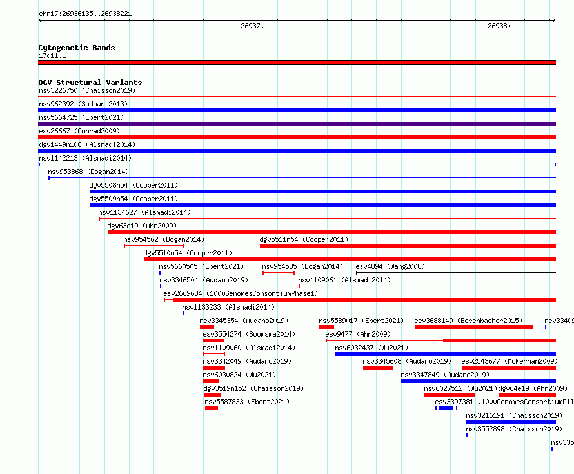Image resolution: width=574 pixels, height=474 pixels.
Task: Click nsv6032437 (Wu2021) label
Action: coord(371,348)
